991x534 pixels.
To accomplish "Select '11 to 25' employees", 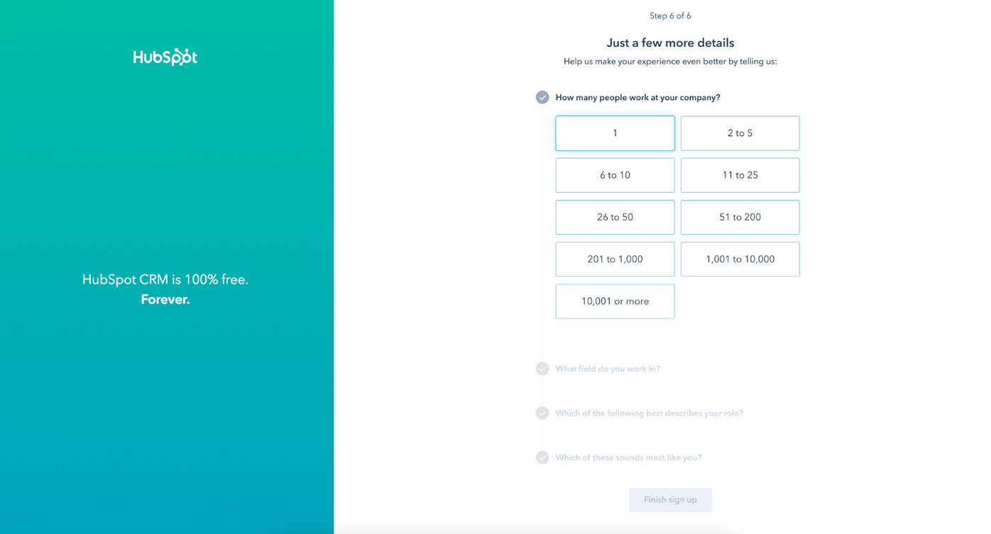I will click(740, 175).
